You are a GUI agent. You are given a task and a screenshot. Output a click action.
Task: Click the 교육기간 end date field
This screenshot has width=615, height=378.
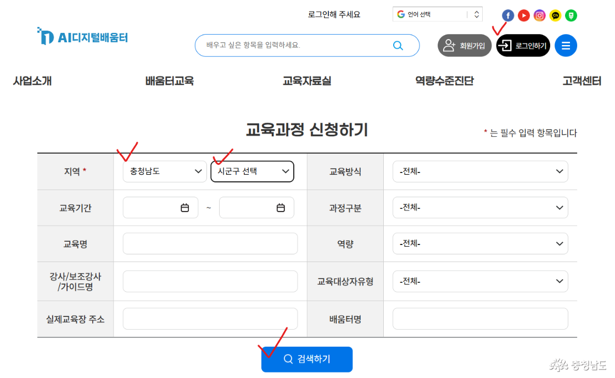pyautogui.click(x=256, y=208)
